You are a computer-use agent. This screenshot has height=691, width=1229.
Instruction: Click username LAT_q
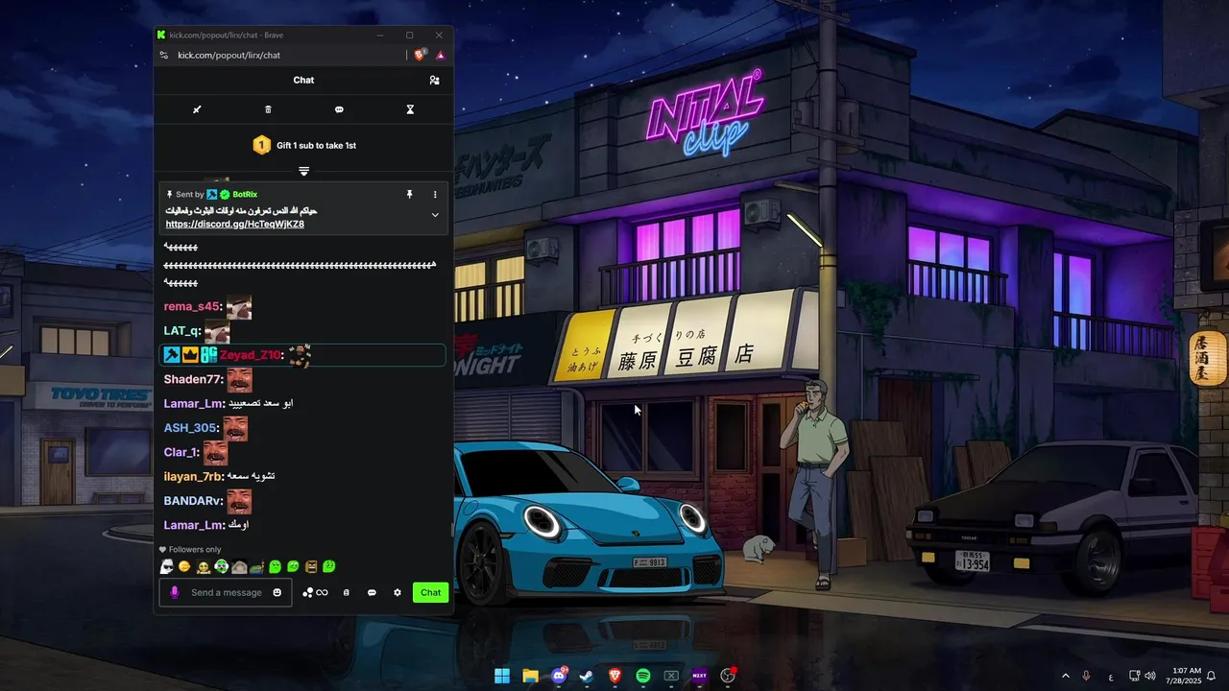point(181,331)
